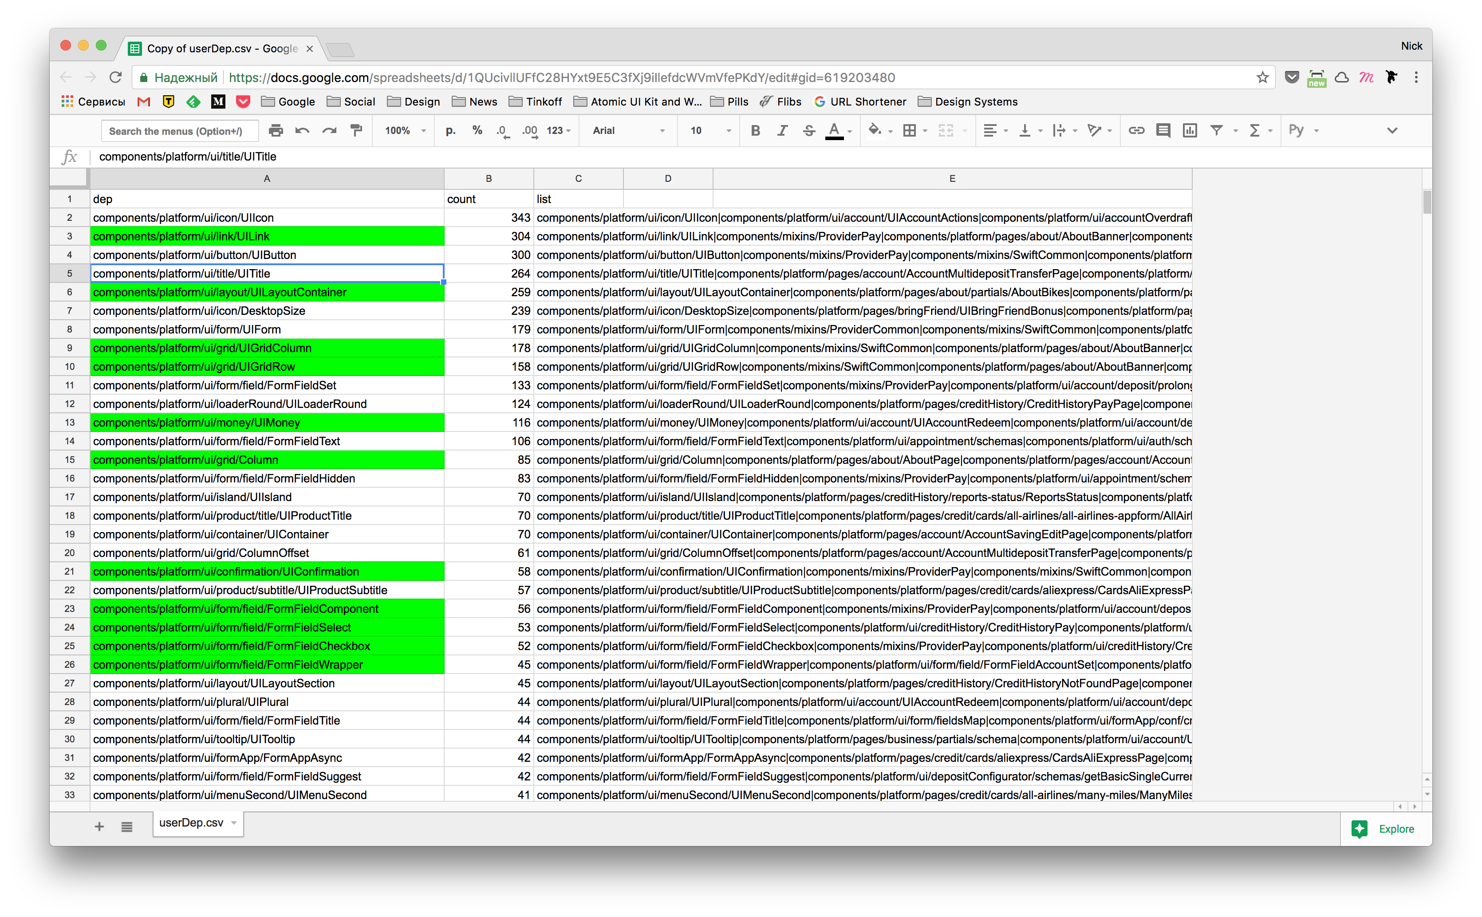Insert a comment
The height and width of the screenshot is (917, 1482).
point(1163,130)
